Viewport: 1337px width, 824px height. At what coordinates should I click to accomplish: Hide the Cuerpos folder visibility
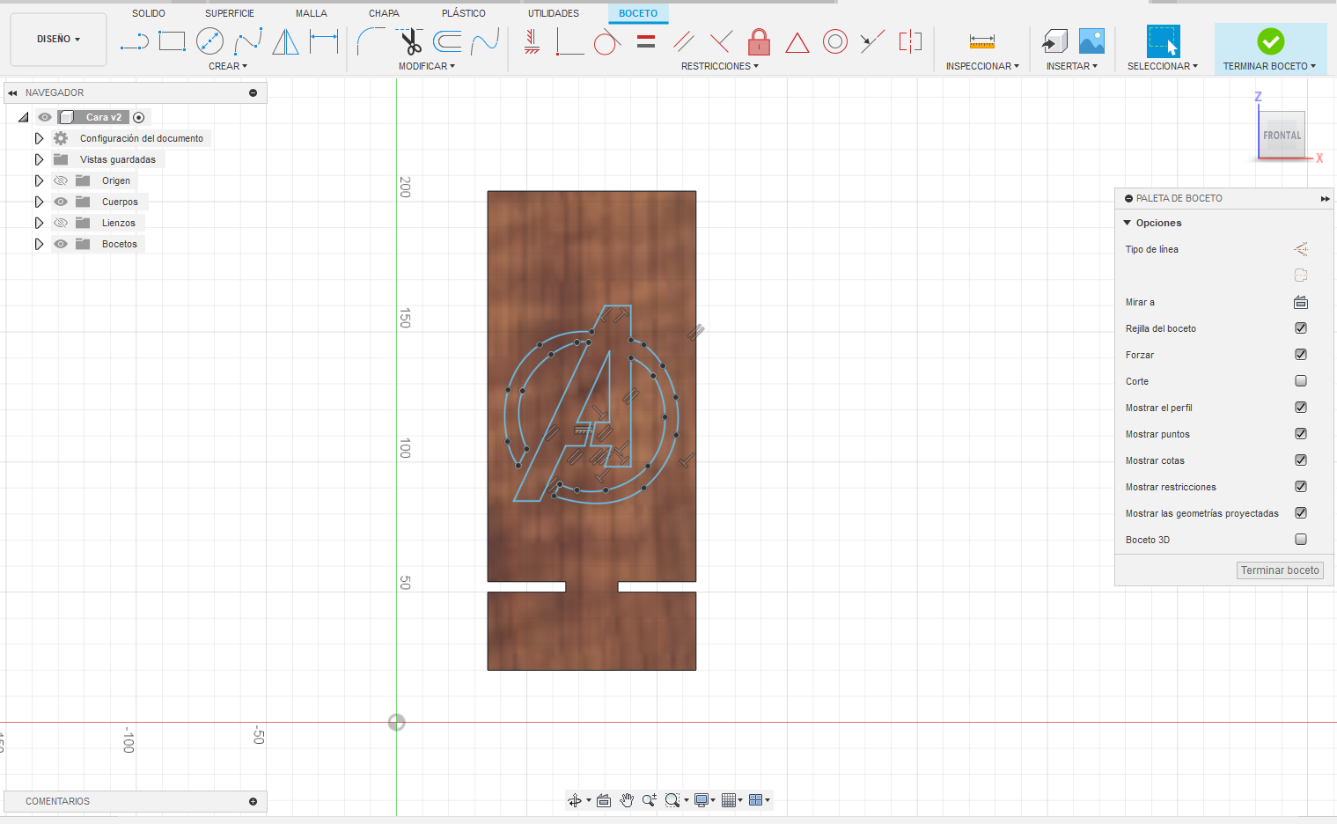(60, 201)
